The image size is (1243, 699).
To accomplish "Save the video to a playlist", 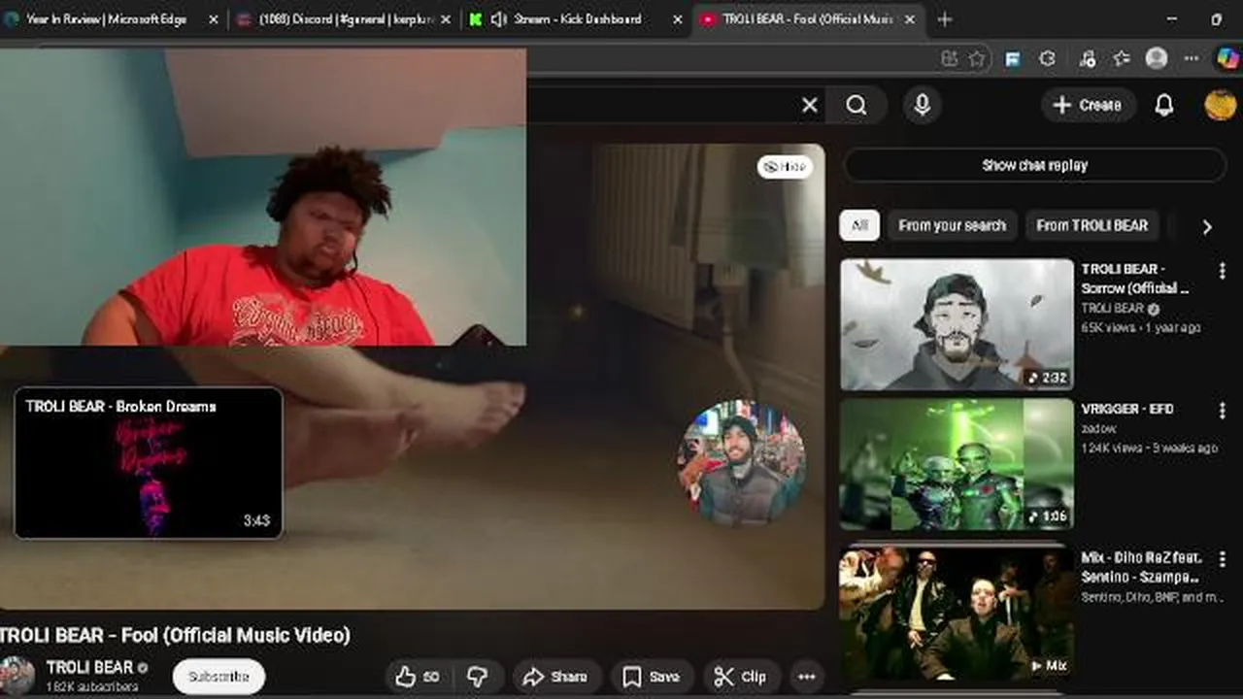I will point(651,677).
